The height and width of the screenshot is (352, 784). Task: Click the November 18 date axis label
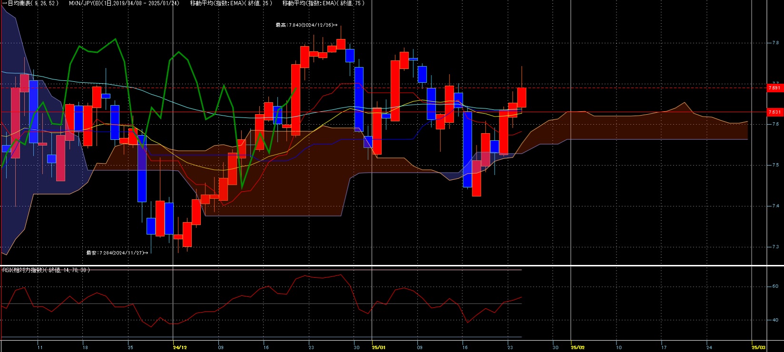click(85, 348)
